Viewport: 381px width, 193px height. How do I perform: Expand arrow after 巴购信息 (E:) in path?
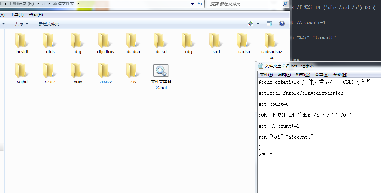(x=38, y=4)
